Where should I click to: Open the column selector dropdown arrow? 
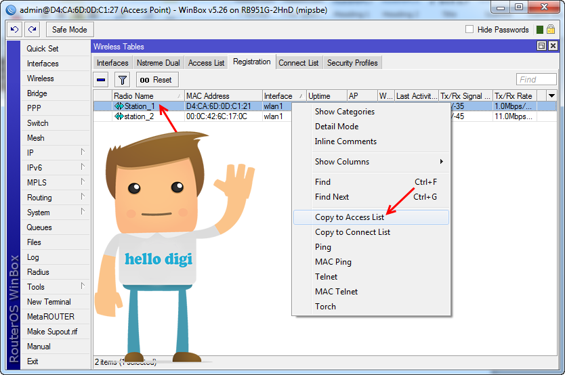[551, 95]
